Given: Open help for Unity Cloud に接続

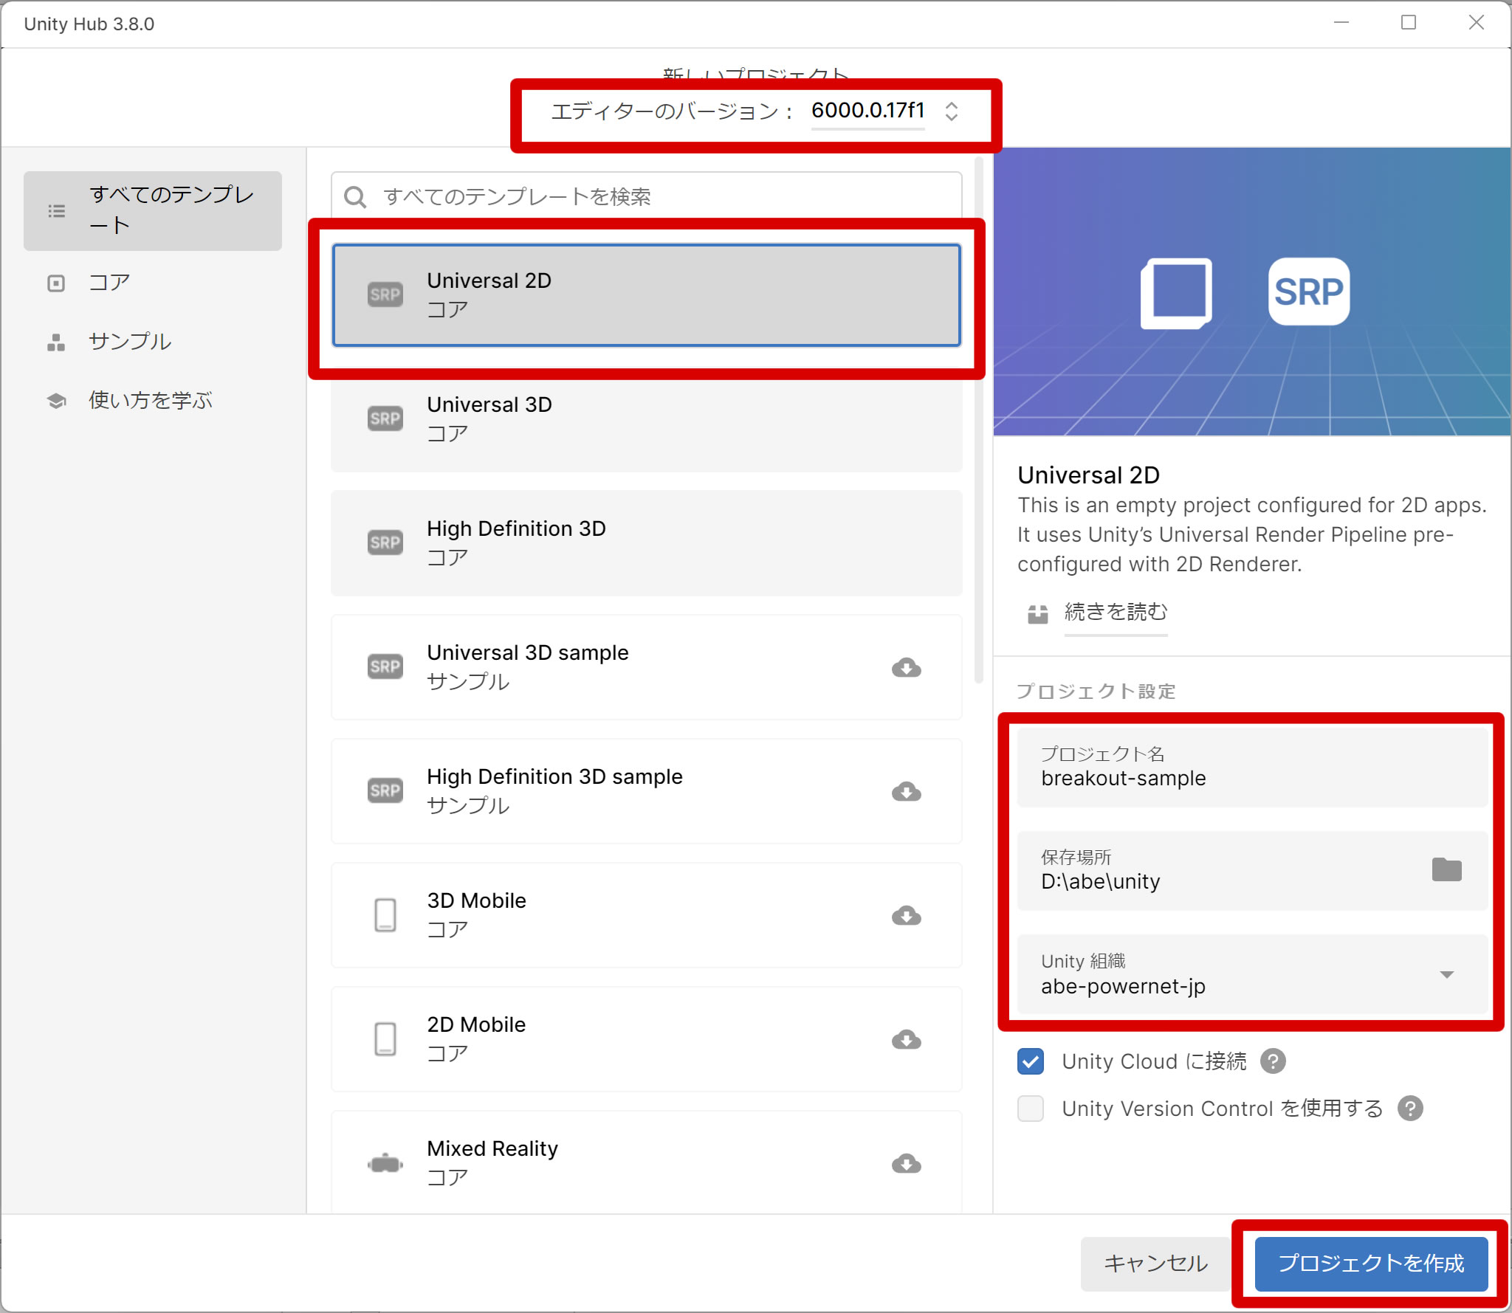Looking at the screenshot, I should (1273, 1061).
